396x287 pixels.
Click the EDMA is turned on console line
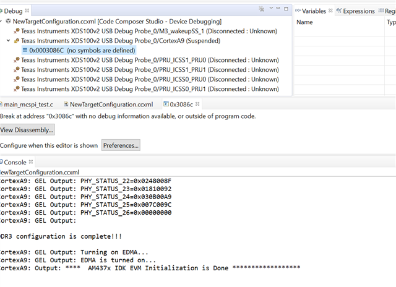(78, 260)
